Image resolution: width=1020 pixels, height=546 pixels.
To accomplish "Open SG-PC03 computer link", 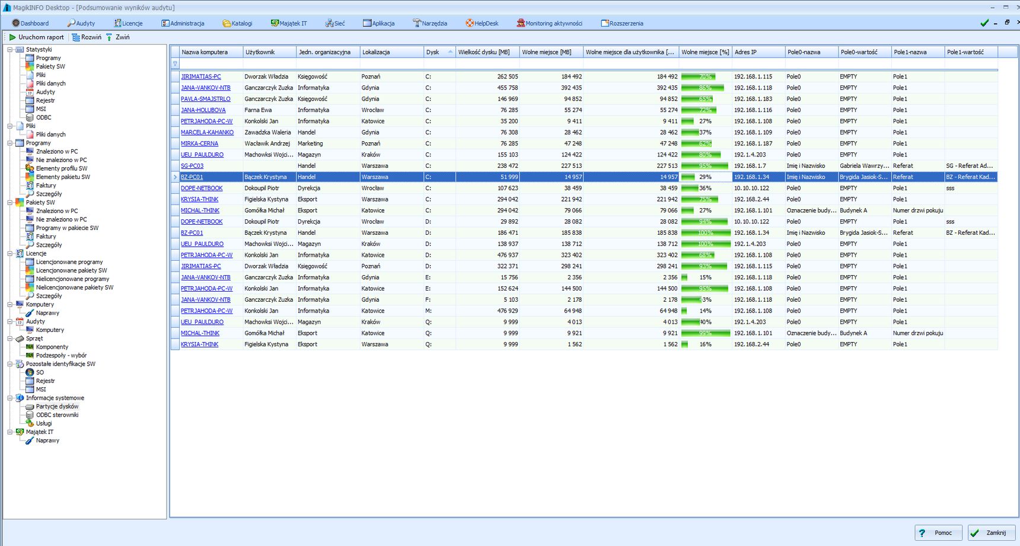I will point(192,166).
